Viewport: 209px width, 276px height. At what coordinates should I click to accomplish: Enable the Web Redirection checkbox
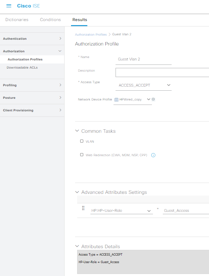coord(82,155)
